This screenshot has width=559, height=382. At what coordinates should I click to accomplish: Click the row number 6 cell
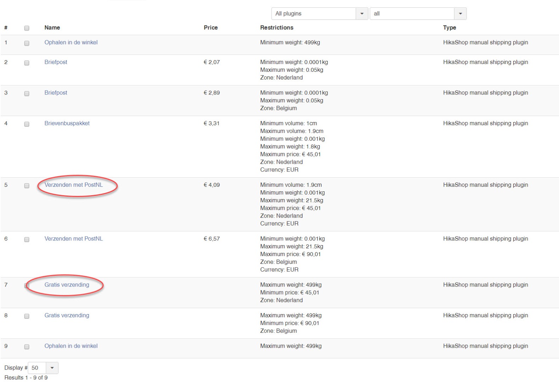[6, 239]
